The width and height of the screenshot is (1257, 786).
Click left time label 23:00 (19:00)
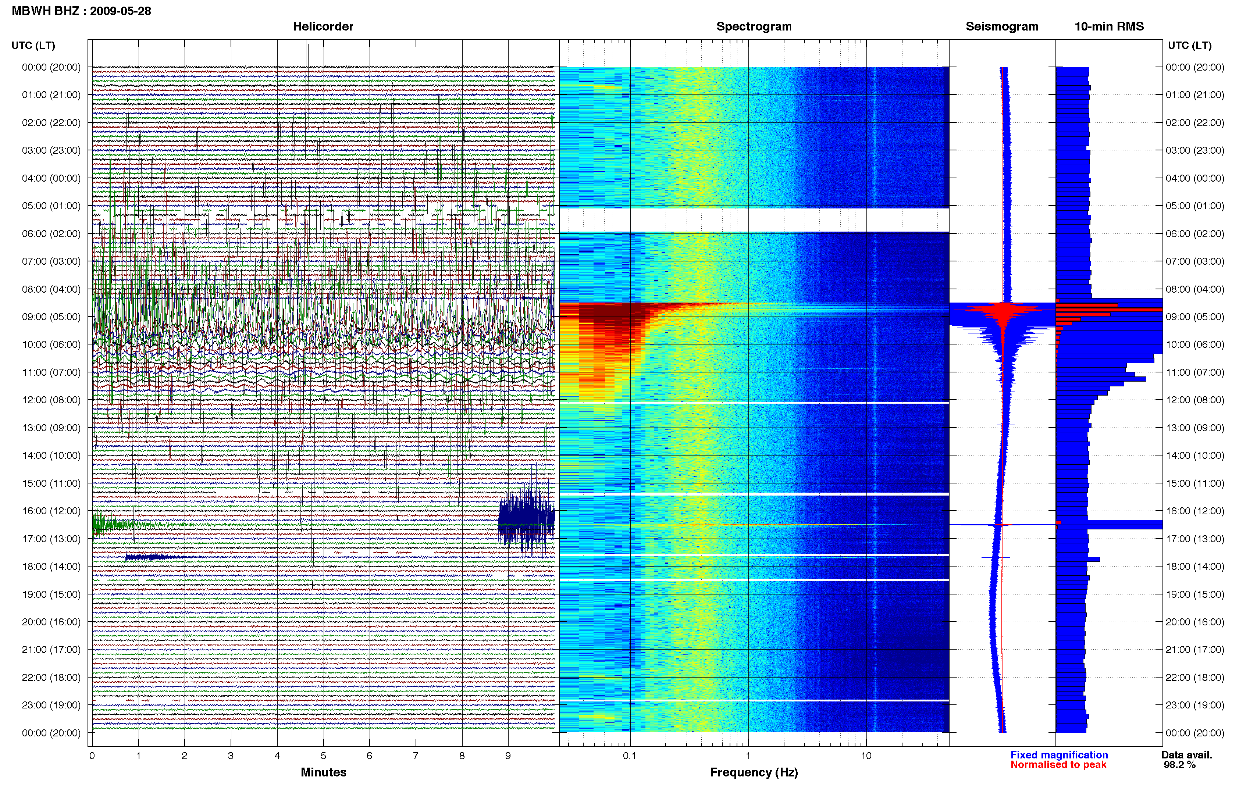point(51,705)
